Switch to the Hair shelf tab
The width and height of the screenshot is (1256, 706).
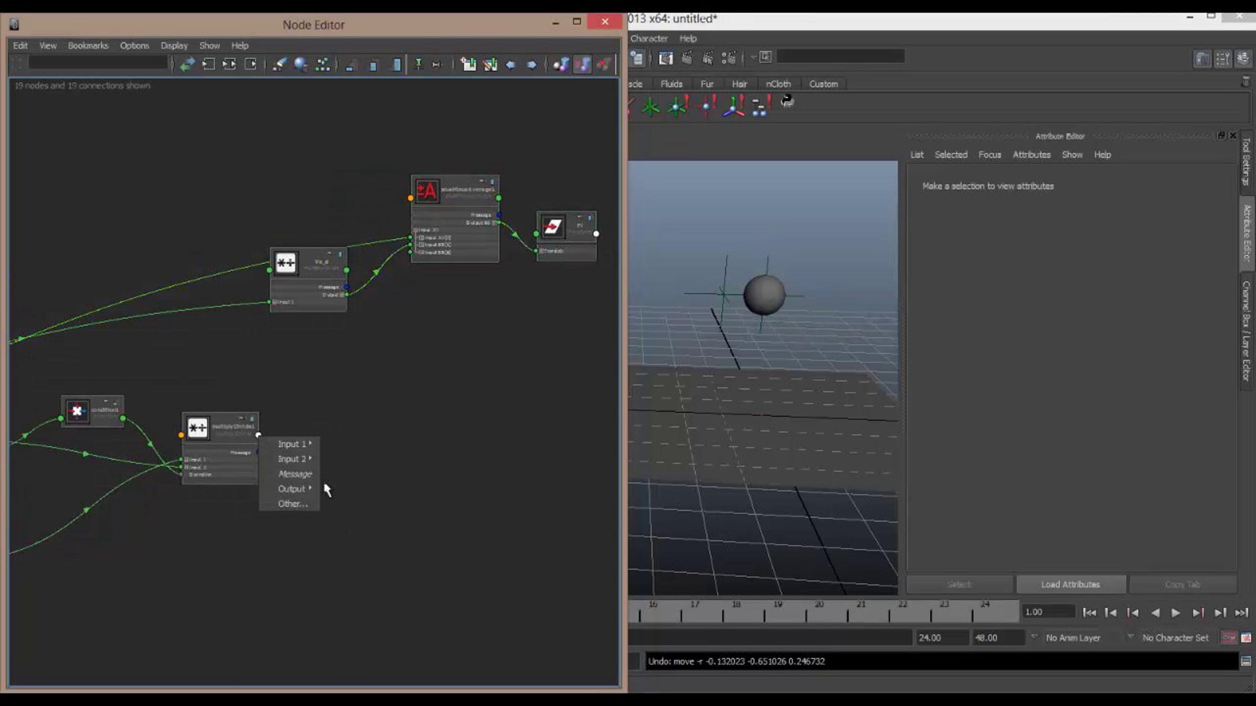point(739,84)
